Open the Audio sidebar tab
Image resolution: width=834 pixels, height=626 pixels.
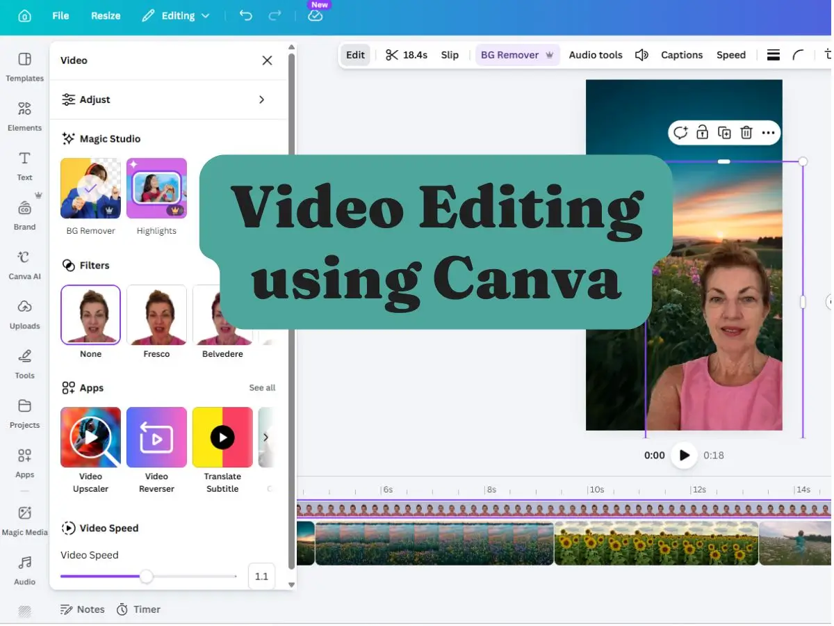click(x=25, y=570)
